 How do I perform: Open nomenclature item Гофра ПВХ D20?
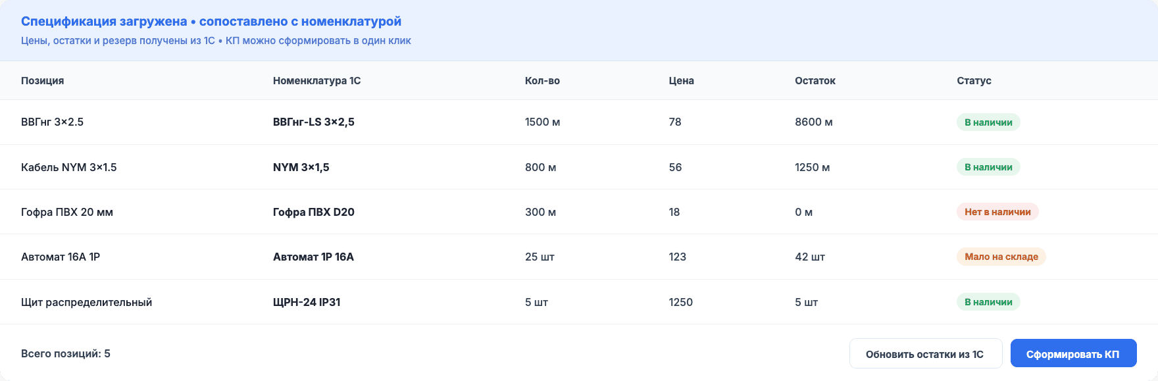pyautogui.click(x=314, y=212)
